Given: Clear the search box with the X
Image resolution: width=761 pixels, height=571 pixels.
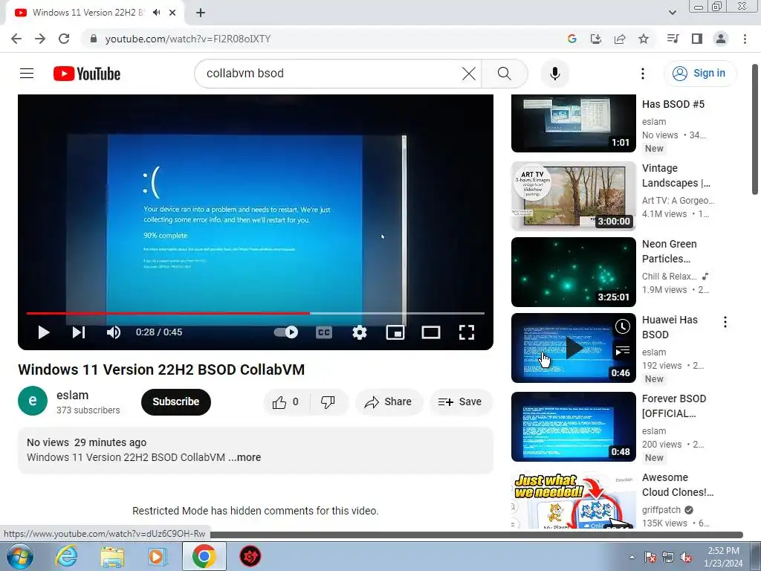Looking at the screenshot, I should [x=468, y=74].
